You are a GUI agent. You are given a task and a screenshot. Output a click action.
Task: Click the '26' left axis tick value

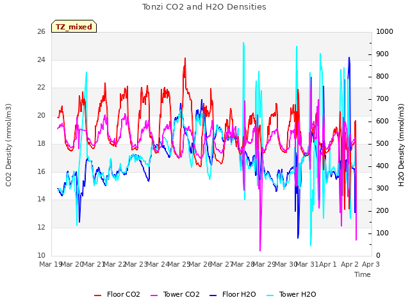coord(41,31)
